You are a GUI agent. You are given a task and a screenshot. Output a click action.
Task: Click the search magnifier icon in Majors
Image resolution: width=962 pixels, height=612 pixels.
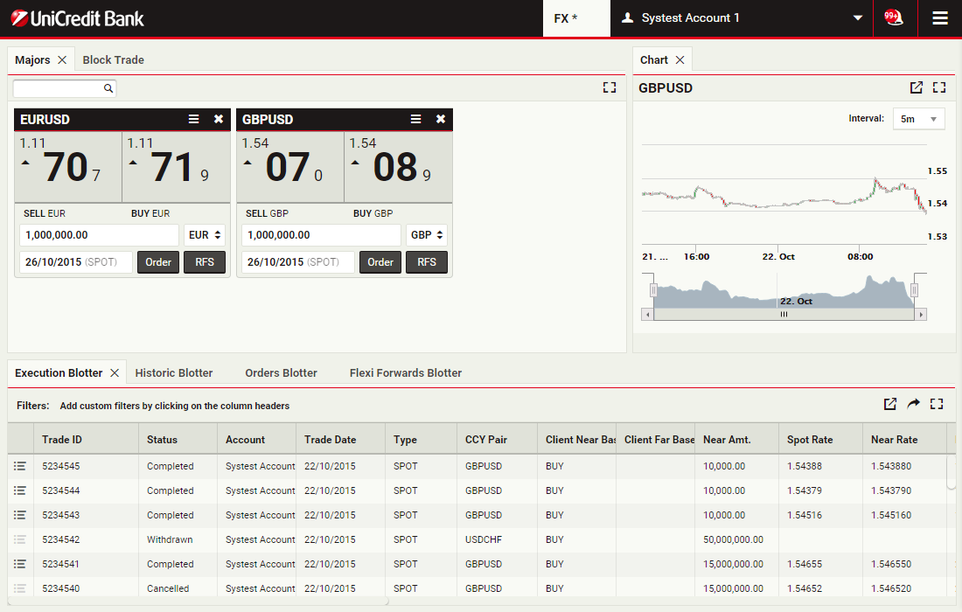click(x=108, y=88)
